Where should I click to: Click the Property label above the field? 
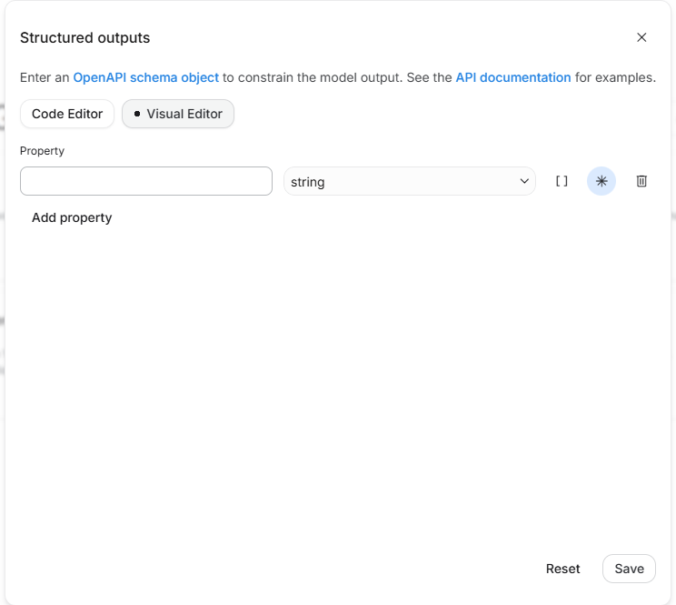tap(42, 151)
